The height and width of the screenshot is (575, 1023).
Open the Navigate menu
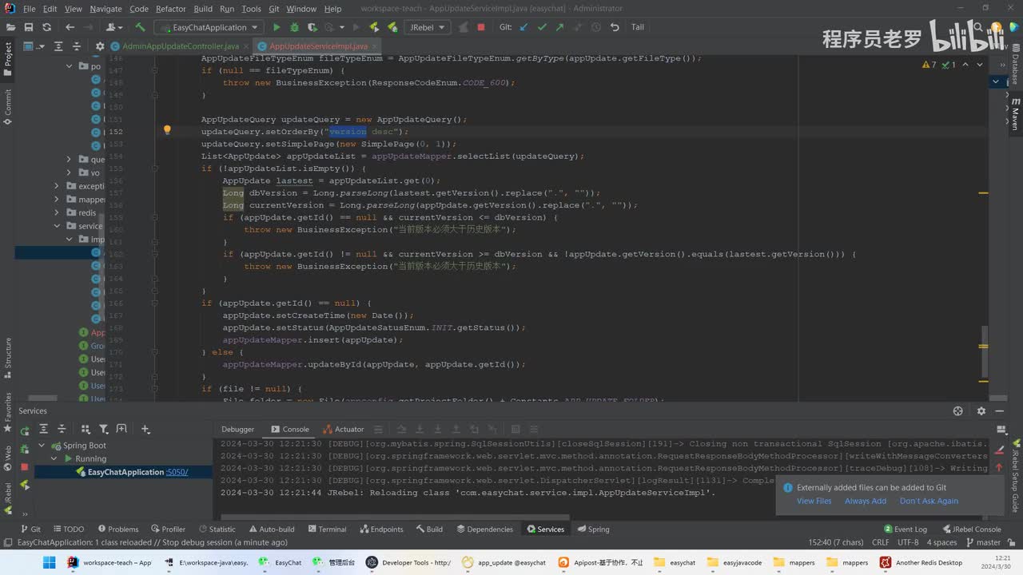(x=105, y=9)
